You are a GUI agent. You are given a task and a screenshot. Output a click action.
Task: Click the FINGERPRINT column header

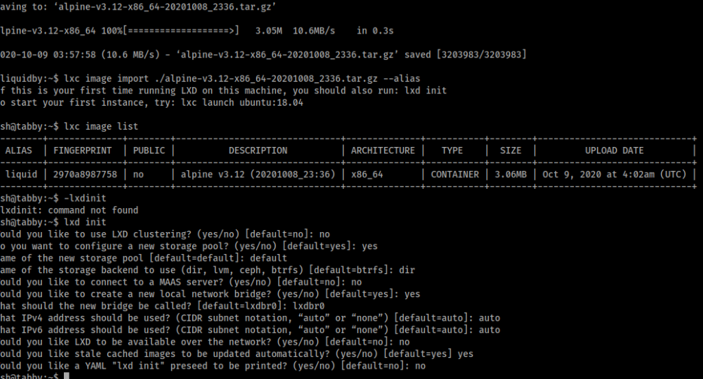click(x=82, y=150)
